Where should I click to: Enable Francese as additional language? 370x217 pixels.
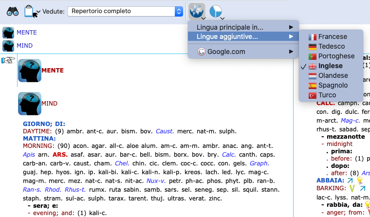click(x=332, y=36)
